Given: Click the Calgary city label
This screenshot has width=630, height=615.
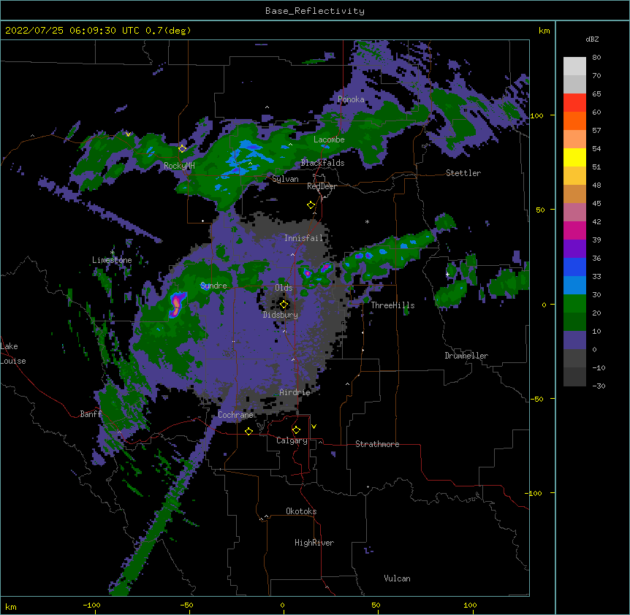Looking at the screenshot, I should pyautogui.click(x=292, y=440).
